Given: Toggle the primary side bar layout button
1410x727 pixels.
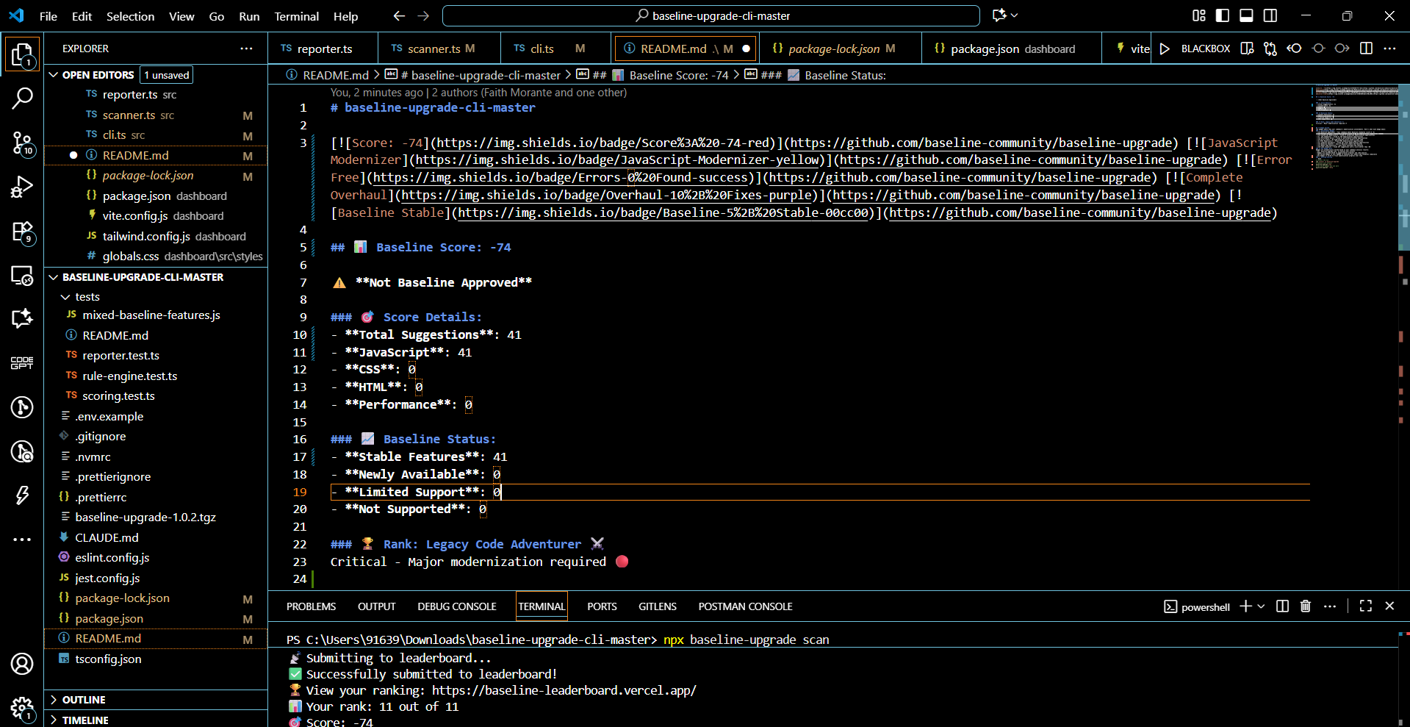Looking at the screenshot, I should 1223,15.
